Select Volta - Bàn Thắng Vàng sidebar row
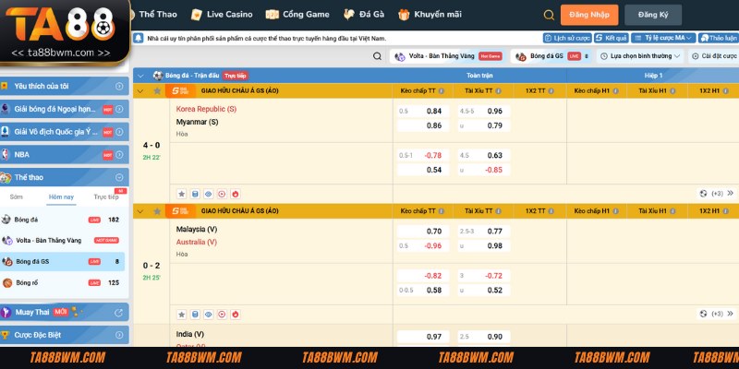The image size is (739, 369). click(x=62, y=241)
